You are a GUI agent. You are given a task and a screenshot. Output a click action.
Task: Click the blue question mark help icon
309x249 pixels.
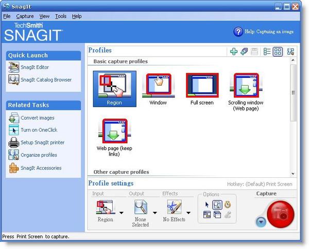coord(238,31)
